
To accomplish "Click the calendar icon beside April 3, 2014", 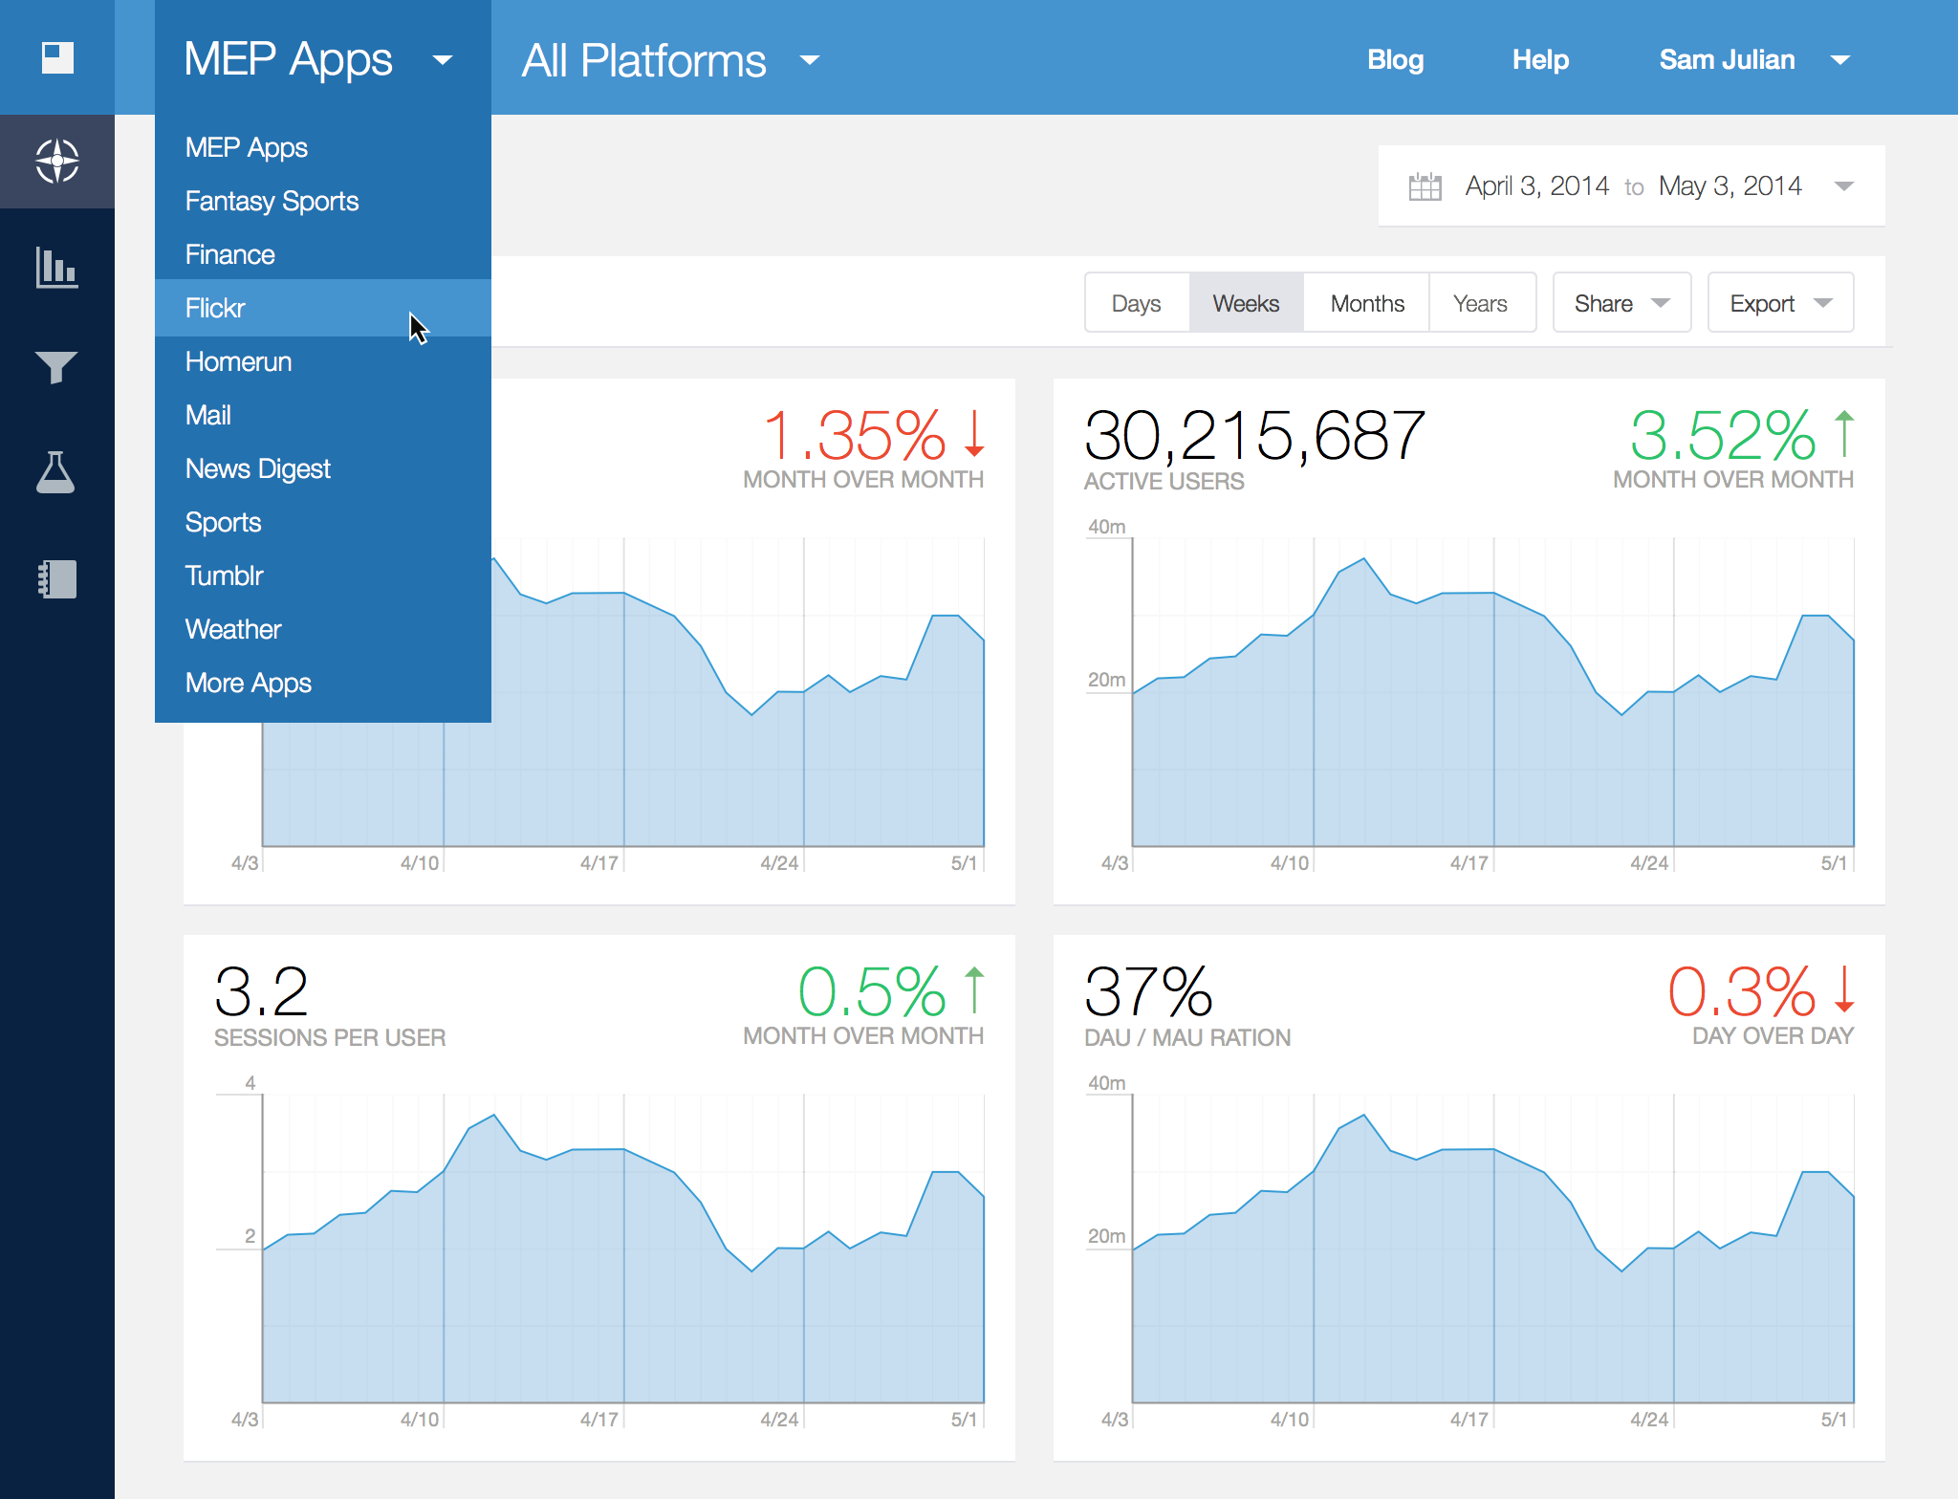I will click(x=1425, y=186).
